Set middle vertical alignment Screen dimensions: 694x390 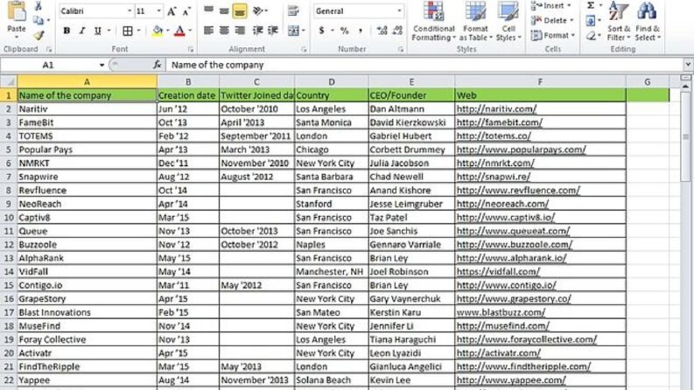click(x=224, y=10)
